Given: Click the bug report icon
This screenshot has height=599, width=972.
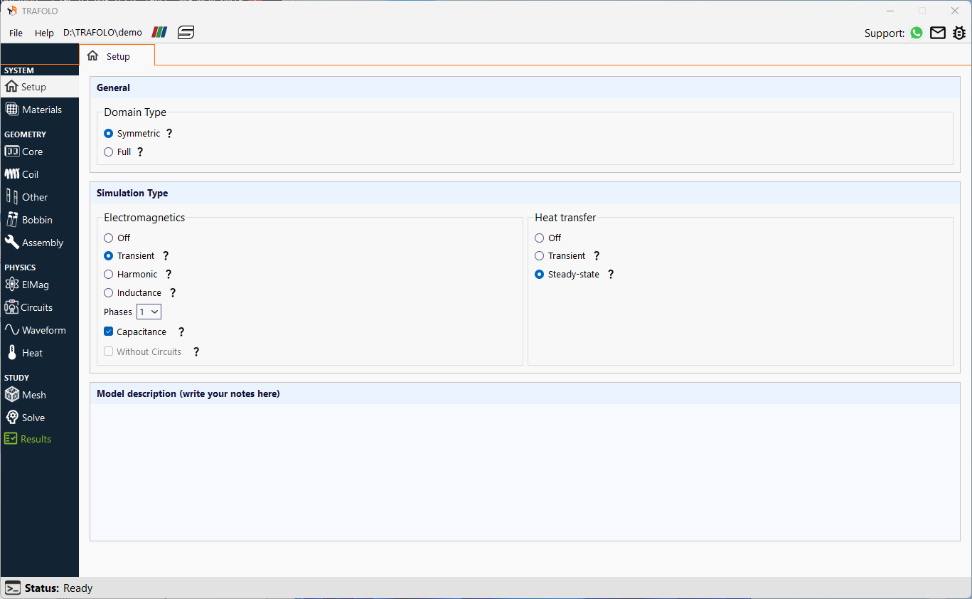Looking at the screenshot, I should coord(959,33).
